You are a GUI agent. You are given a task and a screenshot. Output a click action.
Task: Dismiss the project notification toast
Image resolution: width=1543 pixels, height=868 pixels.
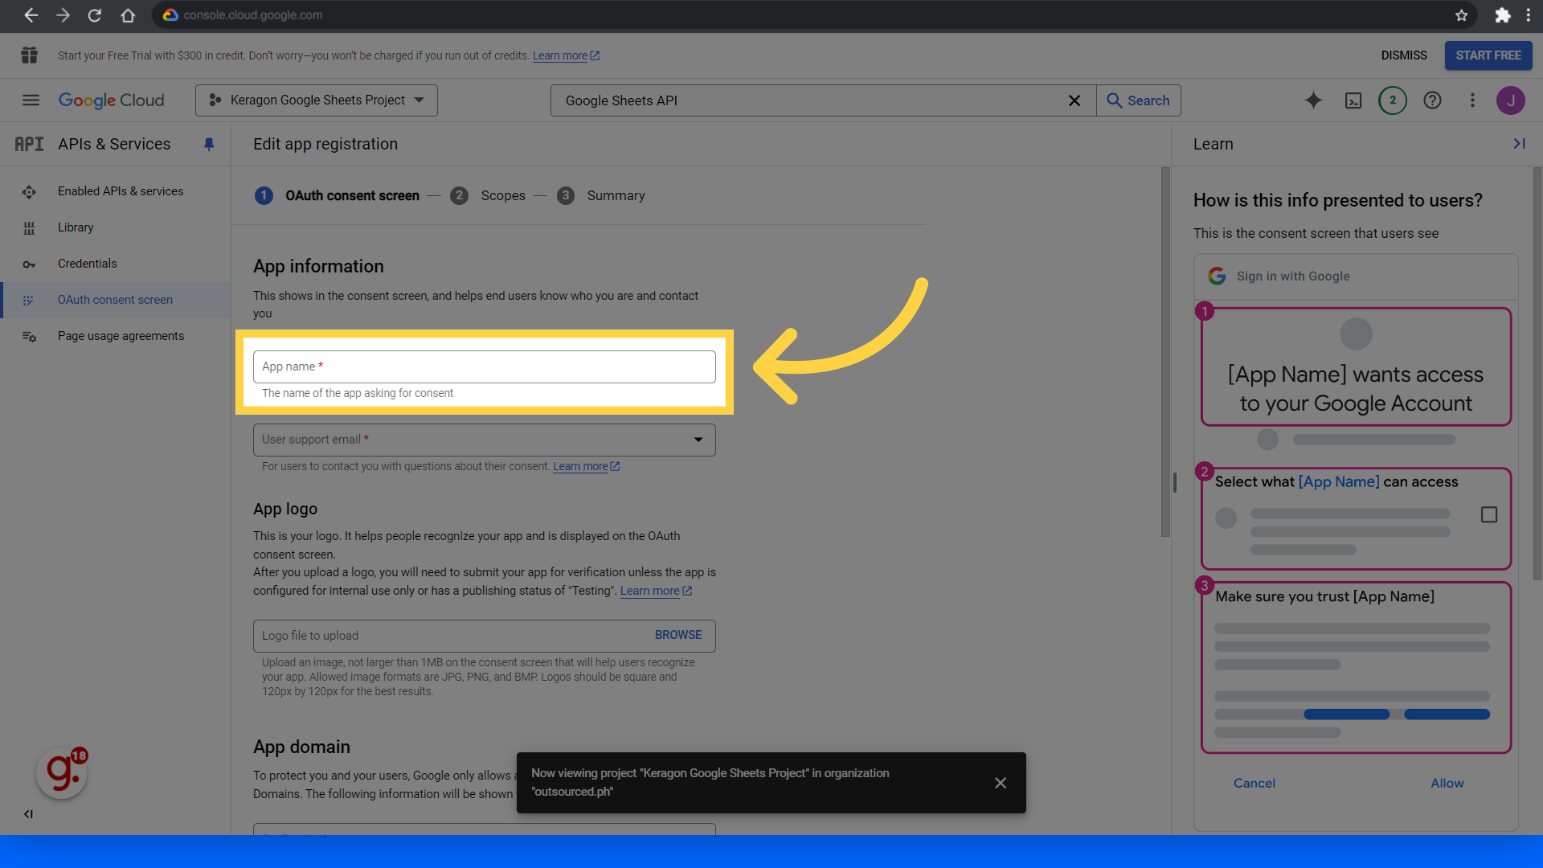click(1001, 783)
